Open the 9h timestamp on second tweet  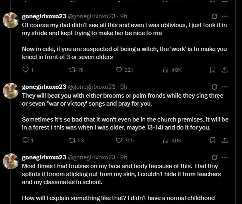(124, 86)
